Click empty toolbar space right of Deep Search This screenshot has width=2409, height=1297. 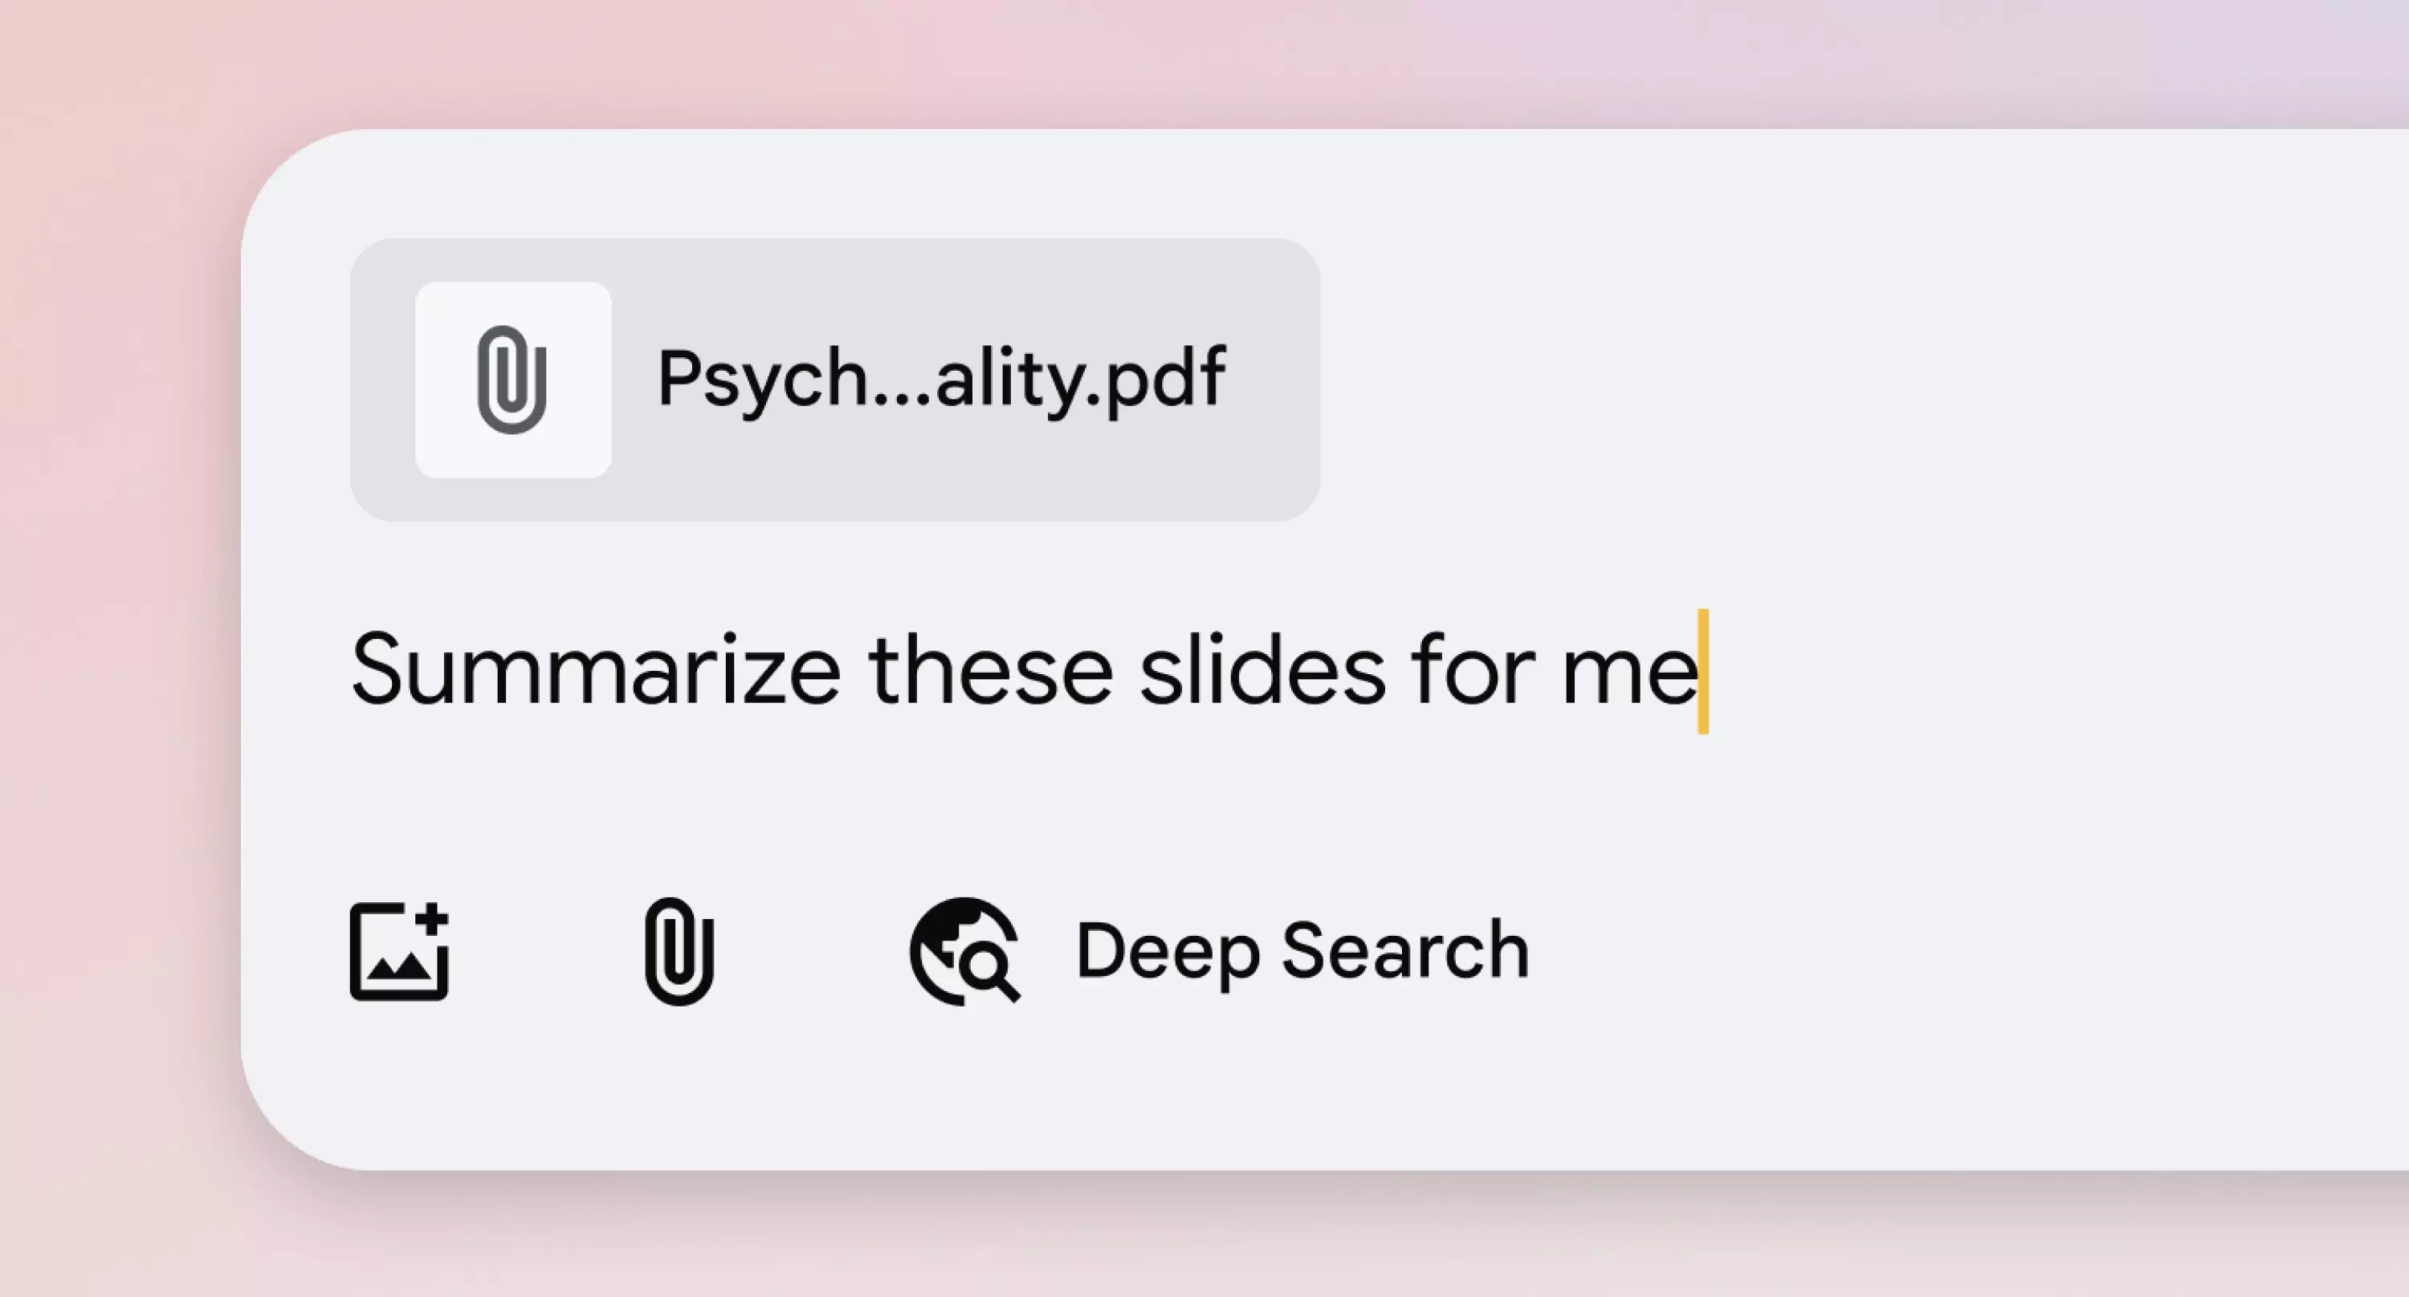1964,951
